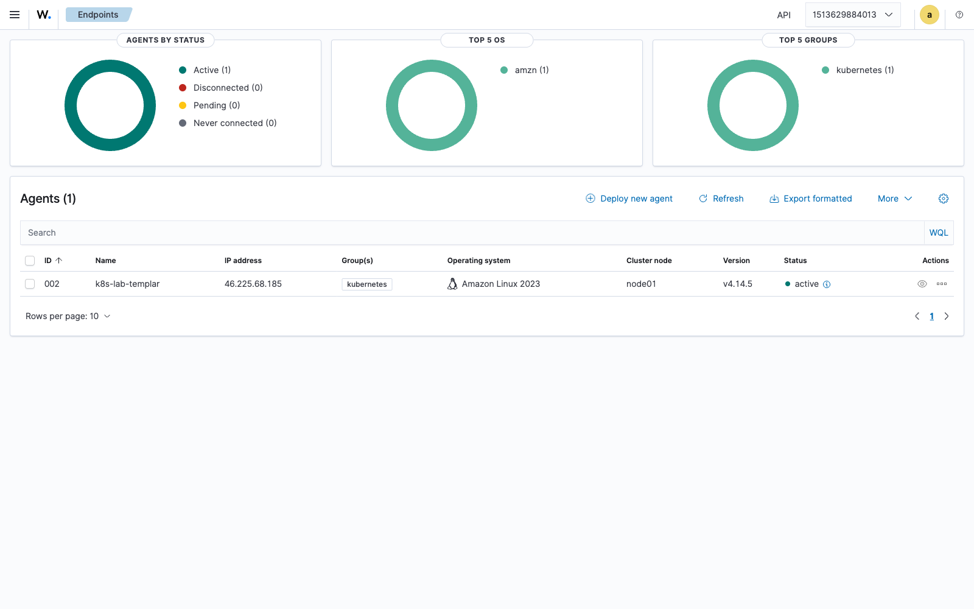Select all agents checkbox

(30, 261)
